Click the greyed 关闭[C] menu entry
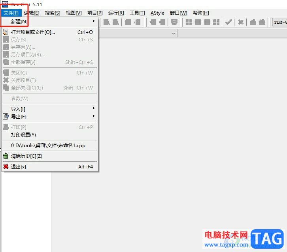This screenshot has width=287, height=252. coord(50,73)
